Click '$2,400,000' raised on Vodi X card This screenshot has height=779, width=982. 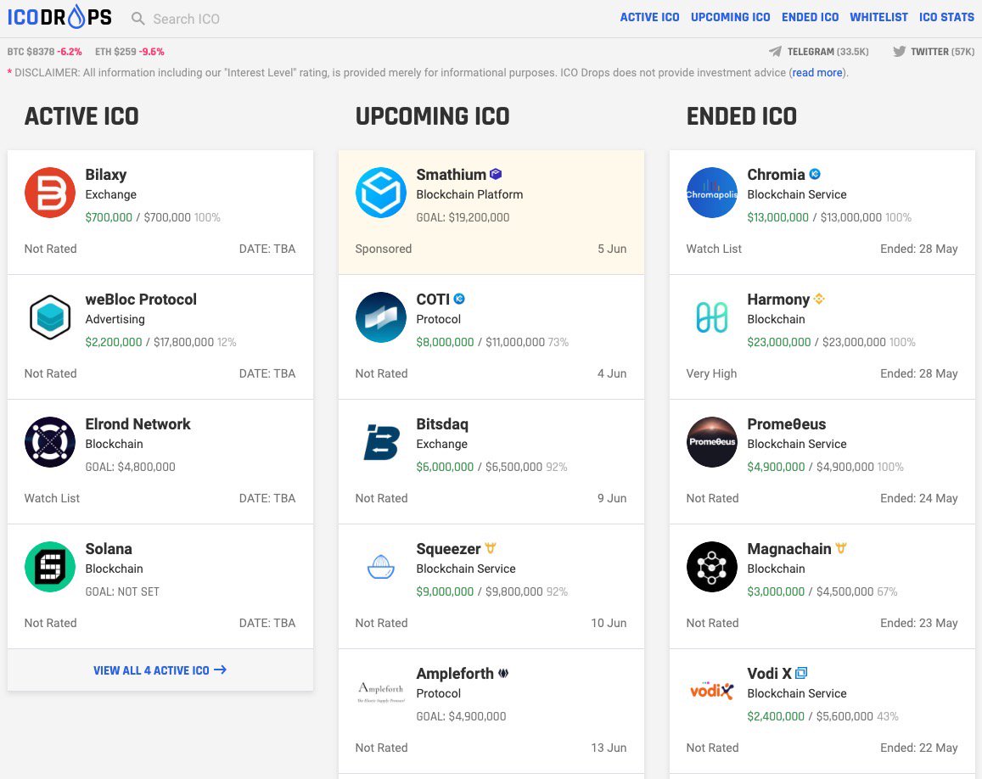point(775,716)
